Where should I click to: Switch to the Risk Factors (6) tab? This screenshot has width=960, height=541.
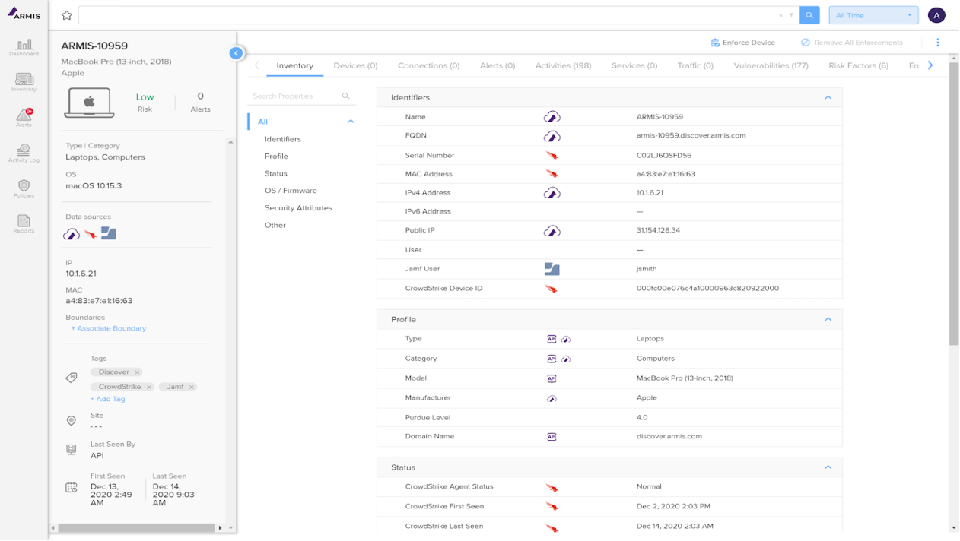coord(858,65)
